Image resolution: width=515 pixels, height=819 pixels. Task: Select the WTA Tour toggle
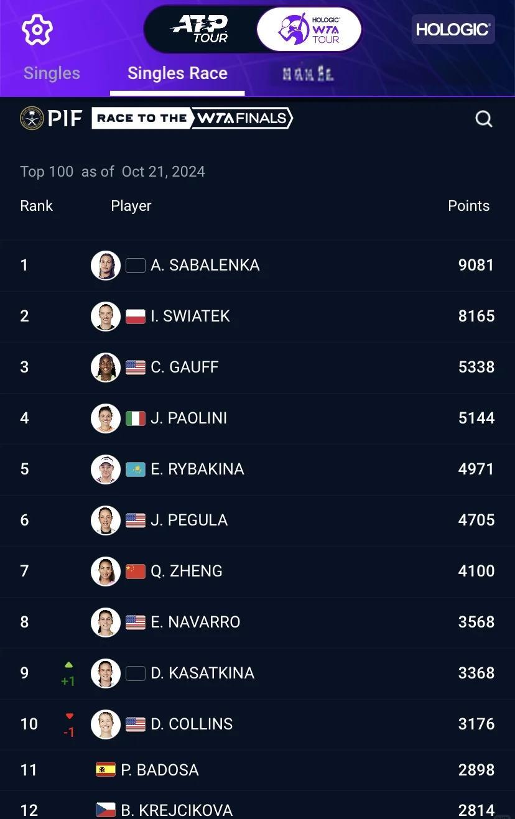(309, 29)
